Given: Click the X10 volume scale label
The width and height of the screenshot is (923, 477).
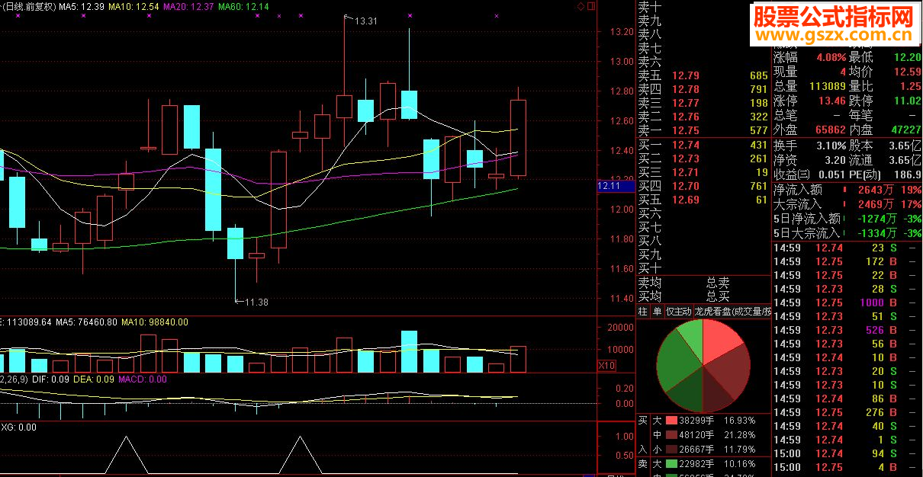Looking at the screenshot, I should (606, 366).
